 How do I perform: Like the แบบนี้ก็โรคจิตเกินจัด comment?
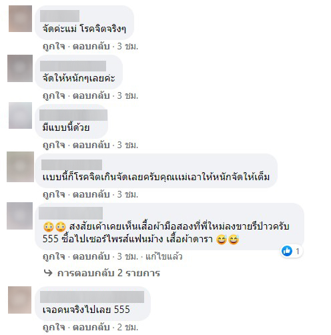[x=54, y=194]
